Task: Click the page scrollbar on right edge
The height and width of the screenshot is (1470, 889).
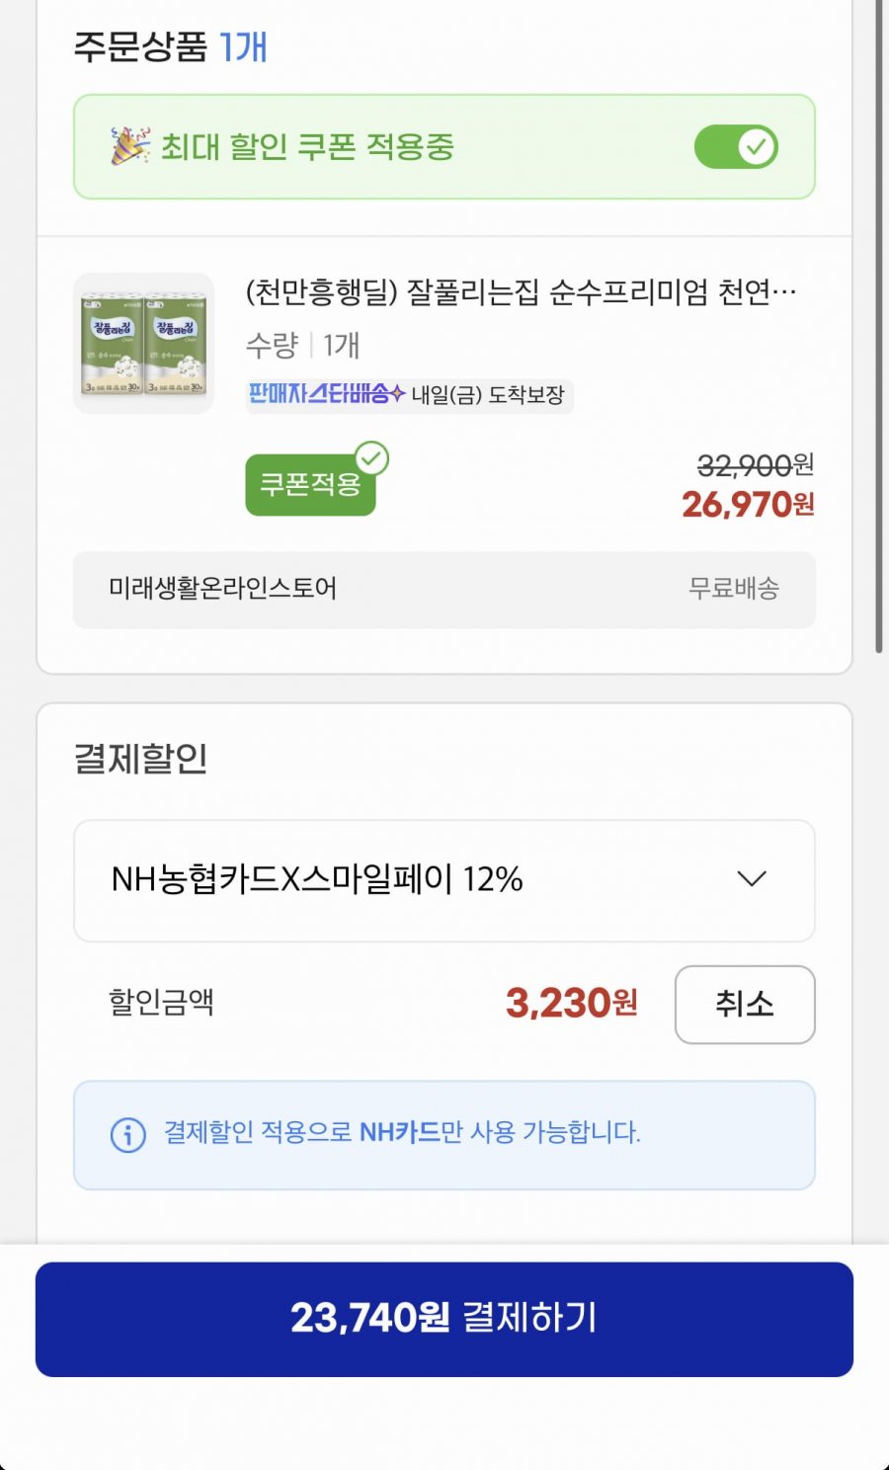Action: (x=878, y=326)
